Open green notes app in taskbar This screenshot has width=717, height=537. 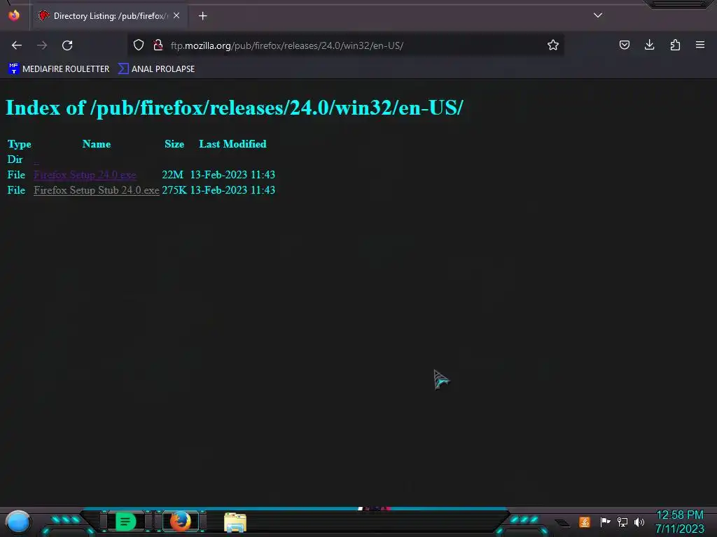tap(125, 522)
